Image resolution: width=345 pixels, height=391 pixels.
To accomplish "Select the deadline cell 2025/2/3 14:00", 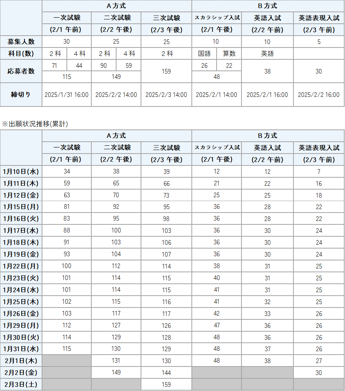I will [x=166, y=95].
